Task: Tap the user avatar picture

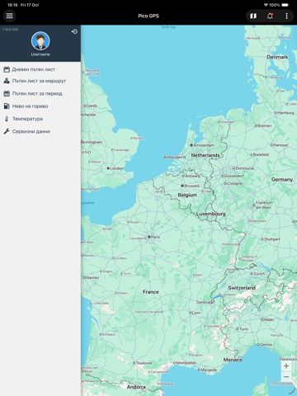Action: point(40,40)
